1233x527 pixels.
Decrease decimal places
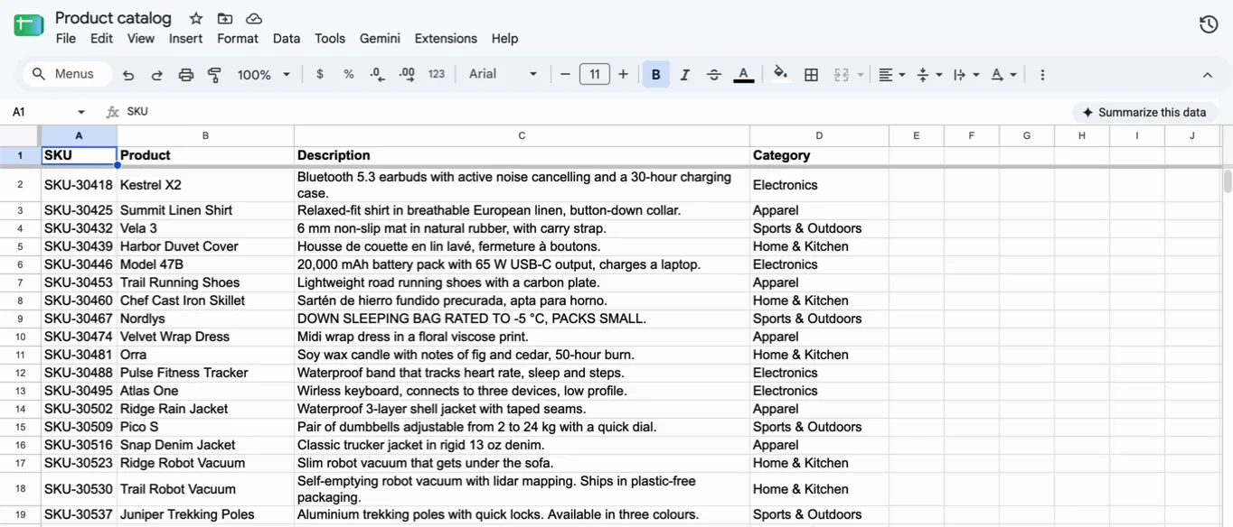click(x=378, y=75)
